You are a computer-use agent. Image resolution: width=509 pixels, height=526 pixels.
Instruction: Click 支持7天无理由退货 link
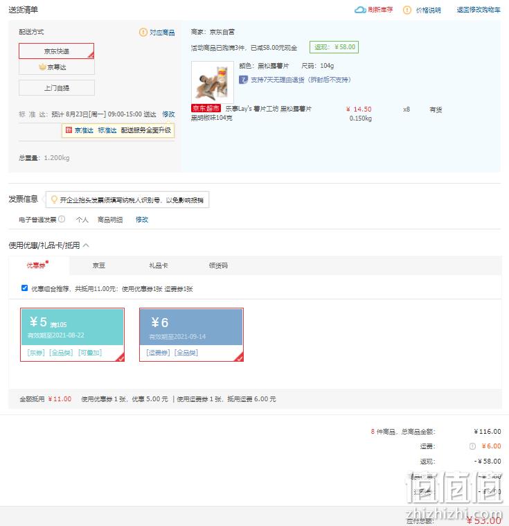coord(301,80)
